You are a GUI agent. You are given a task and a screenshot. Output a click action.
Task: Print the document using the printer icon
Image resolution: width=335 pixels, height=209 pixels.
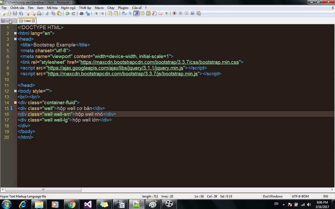click(39, 13)
